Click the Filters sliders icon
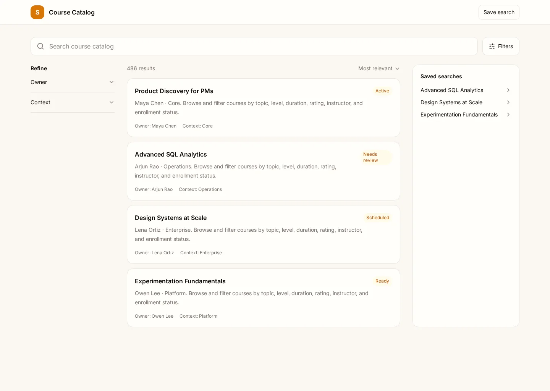This screenshot has height=391, width=550. click(x=492, y=46)
